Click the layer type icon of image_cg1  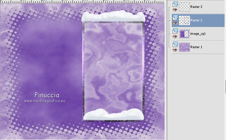(175, 31)
